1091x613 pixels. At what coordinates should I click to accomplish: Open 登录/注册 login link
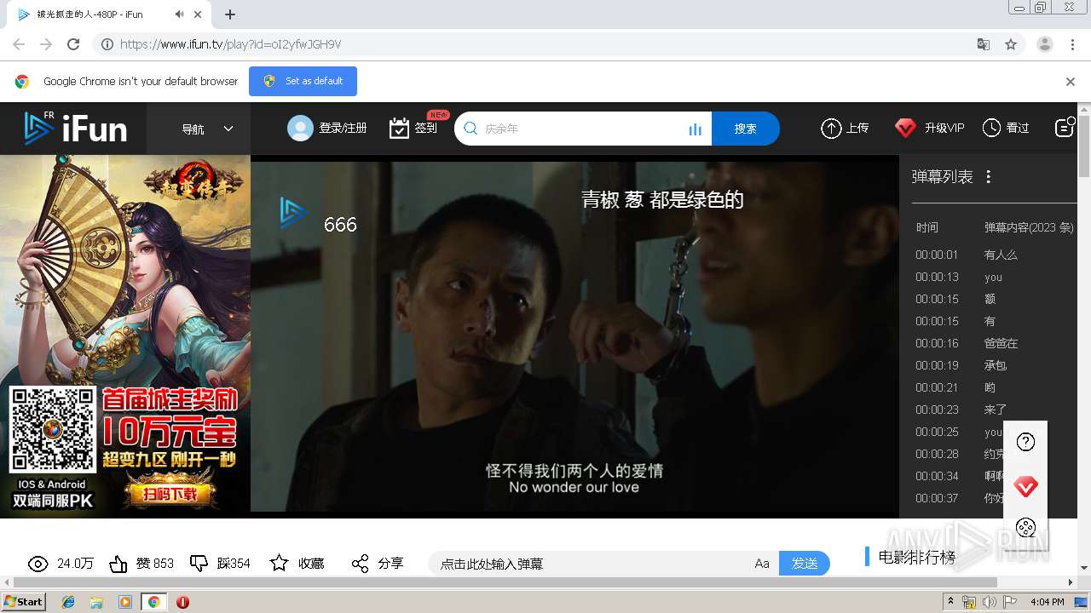(x=343, y=129)
